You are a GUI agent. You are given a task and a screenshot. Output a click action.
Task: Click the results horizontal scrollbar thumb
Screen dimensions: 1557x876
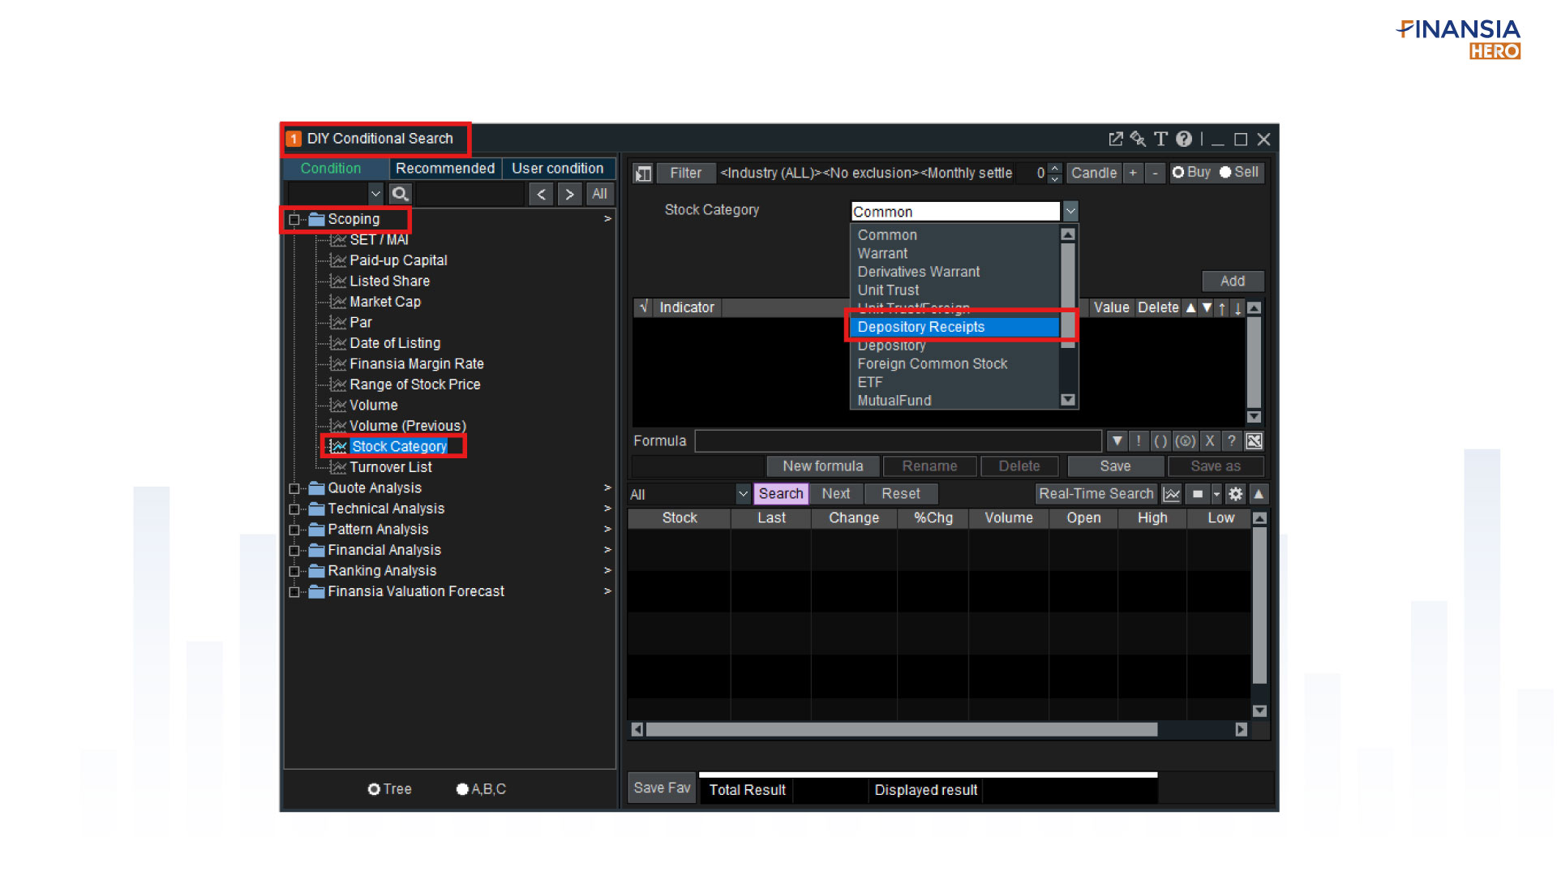[x=902, y=730]
